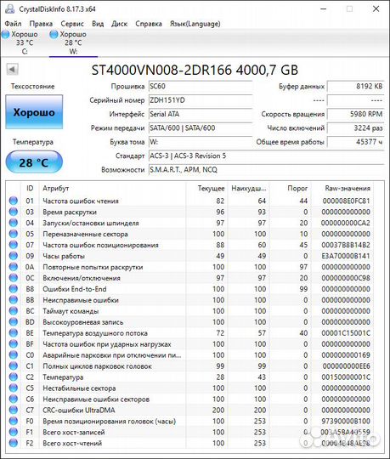Select row Неисправимые ошибки секторов
The height and width of the screenshot is (459, 390).
click(x=189, y=399)
